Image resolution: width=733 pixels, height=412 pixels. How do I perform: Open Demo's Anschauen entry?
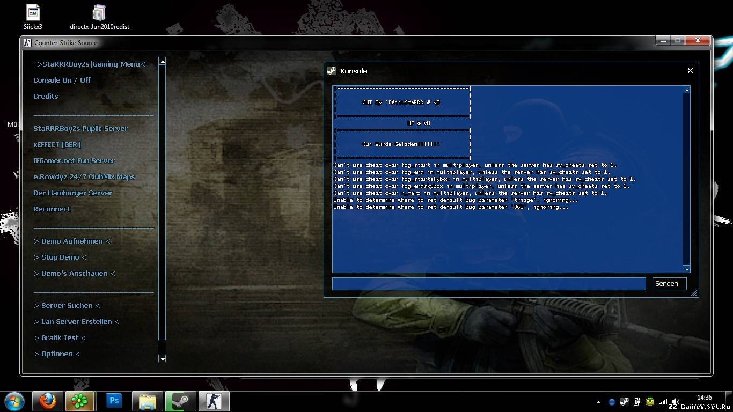[75, 273]
